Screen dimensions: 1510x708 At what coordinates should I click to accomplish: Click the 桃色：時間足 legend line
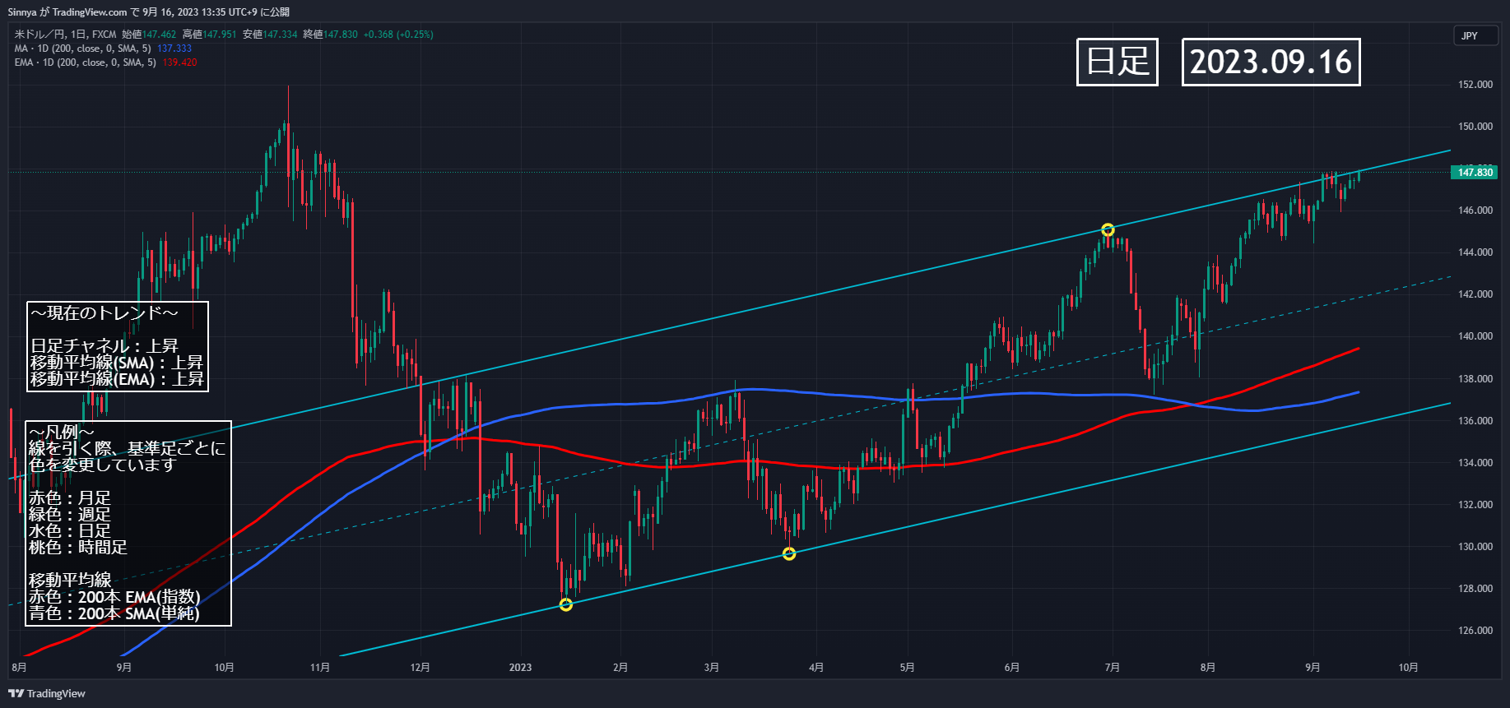(x=78, y=548)
